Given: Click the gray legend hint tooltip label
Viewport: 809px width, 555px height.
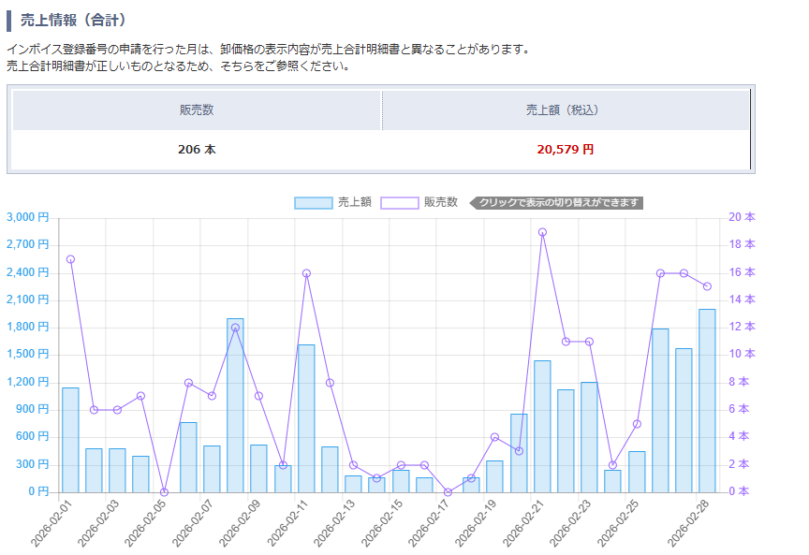Looking at the screenshot, I should pyautogui.click(x=556, y=203).
